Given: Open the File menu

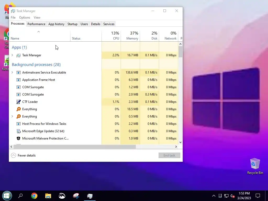Looking at the screenshot, I should [13, 18].
